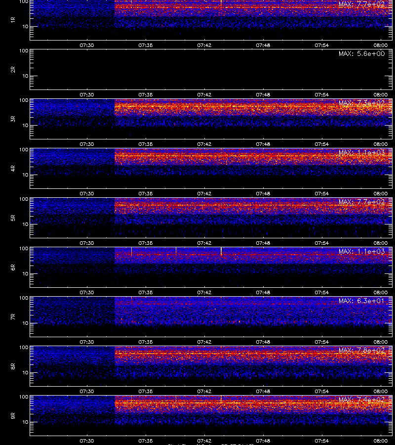Click the 07:42 time label under panel 4R

(204, 193)
